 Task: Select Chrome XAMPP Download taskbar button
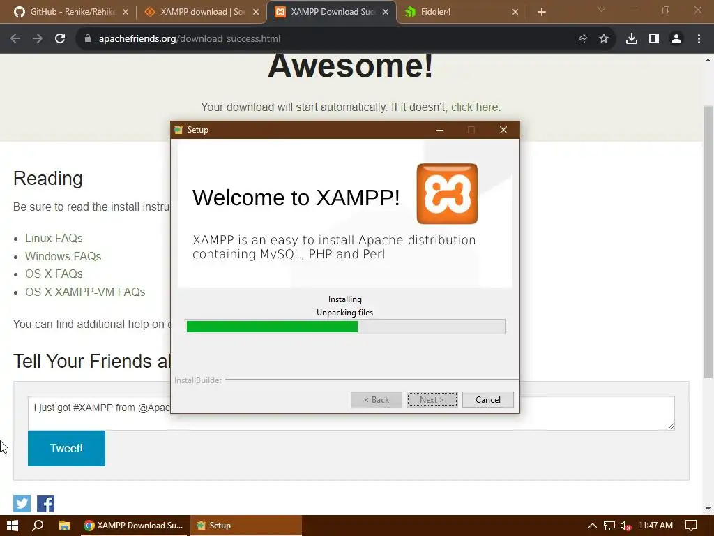(x=133, y=526)
